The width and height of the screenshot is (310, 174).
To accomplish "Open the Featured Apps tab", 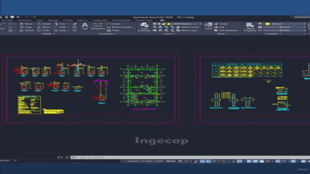I will coord(122,20).
